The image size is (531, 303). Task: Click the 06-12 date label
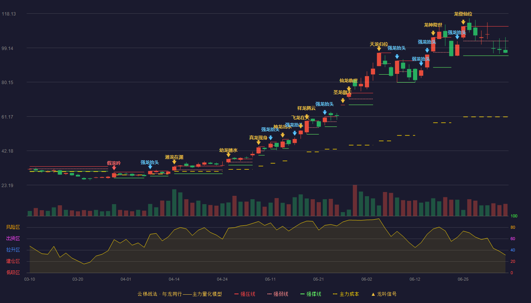(415, 279)
